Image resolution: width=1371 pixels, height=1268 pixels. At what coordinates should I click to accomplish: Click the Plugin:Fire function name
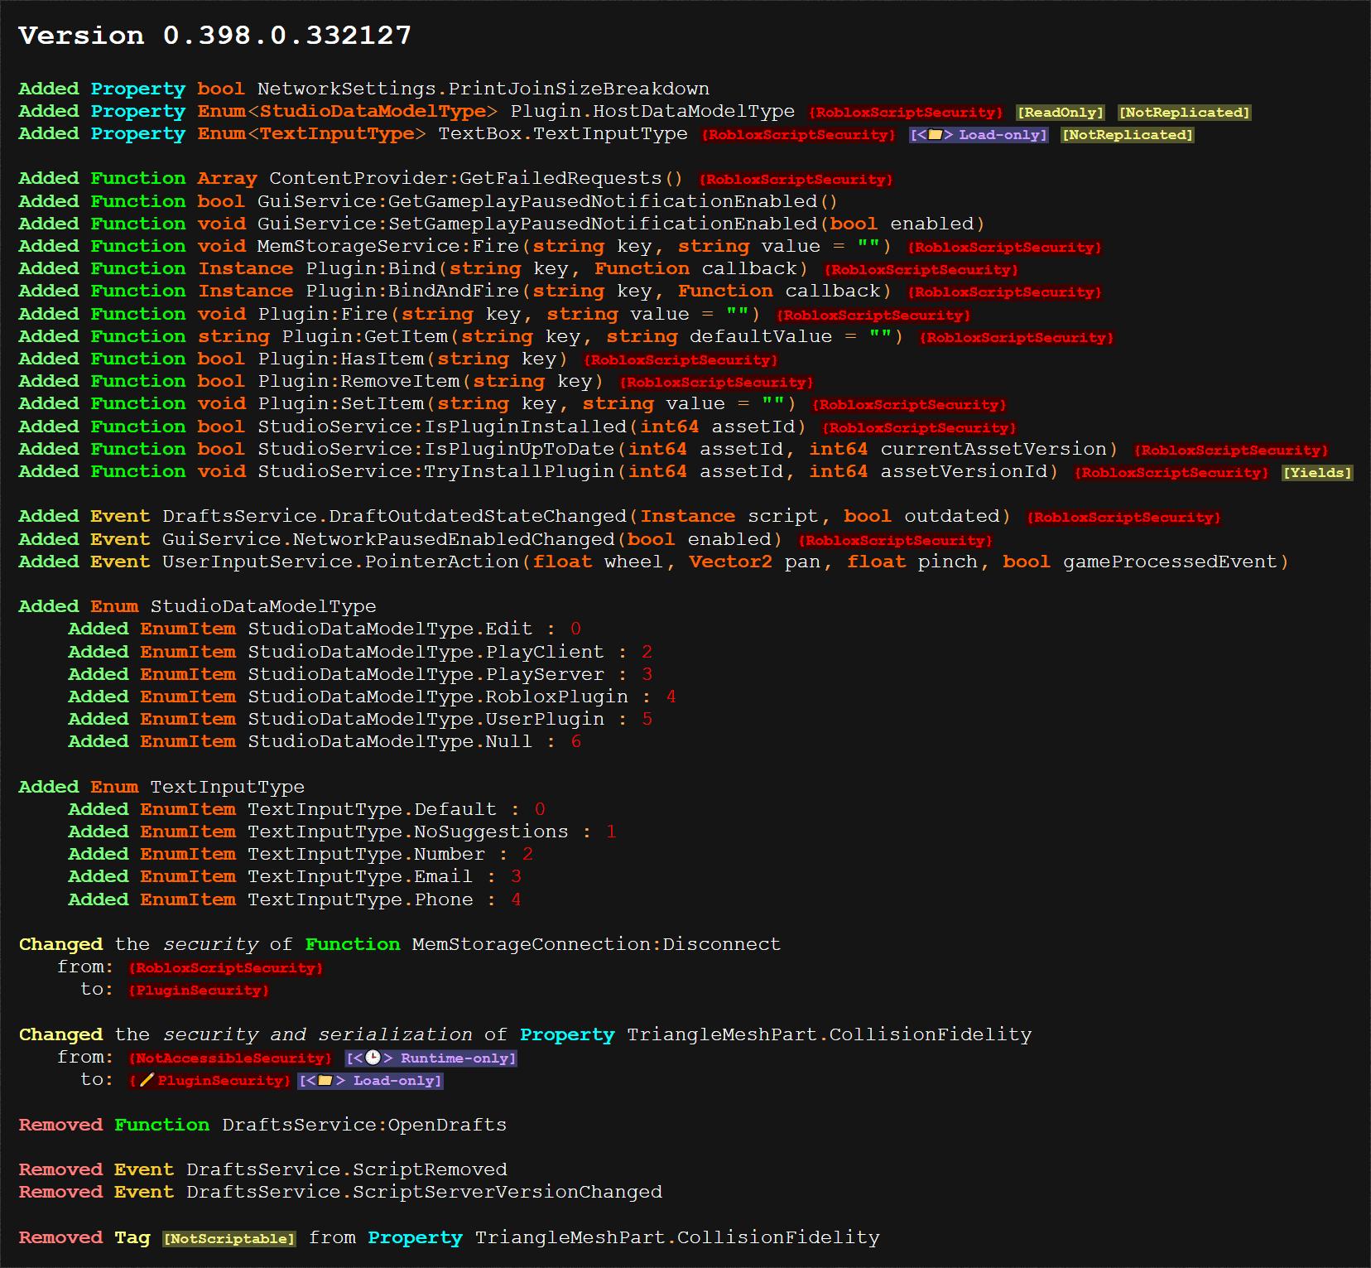click(323, 314)
